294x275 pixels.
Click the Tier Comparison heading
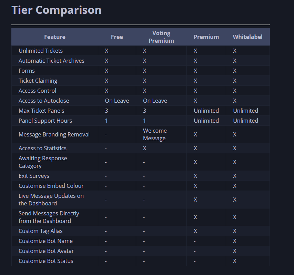pos(57,10)
